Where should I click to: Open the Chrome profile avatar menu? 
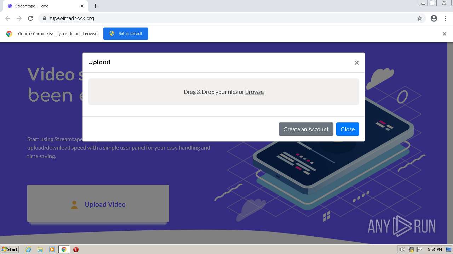pos(434,18)
